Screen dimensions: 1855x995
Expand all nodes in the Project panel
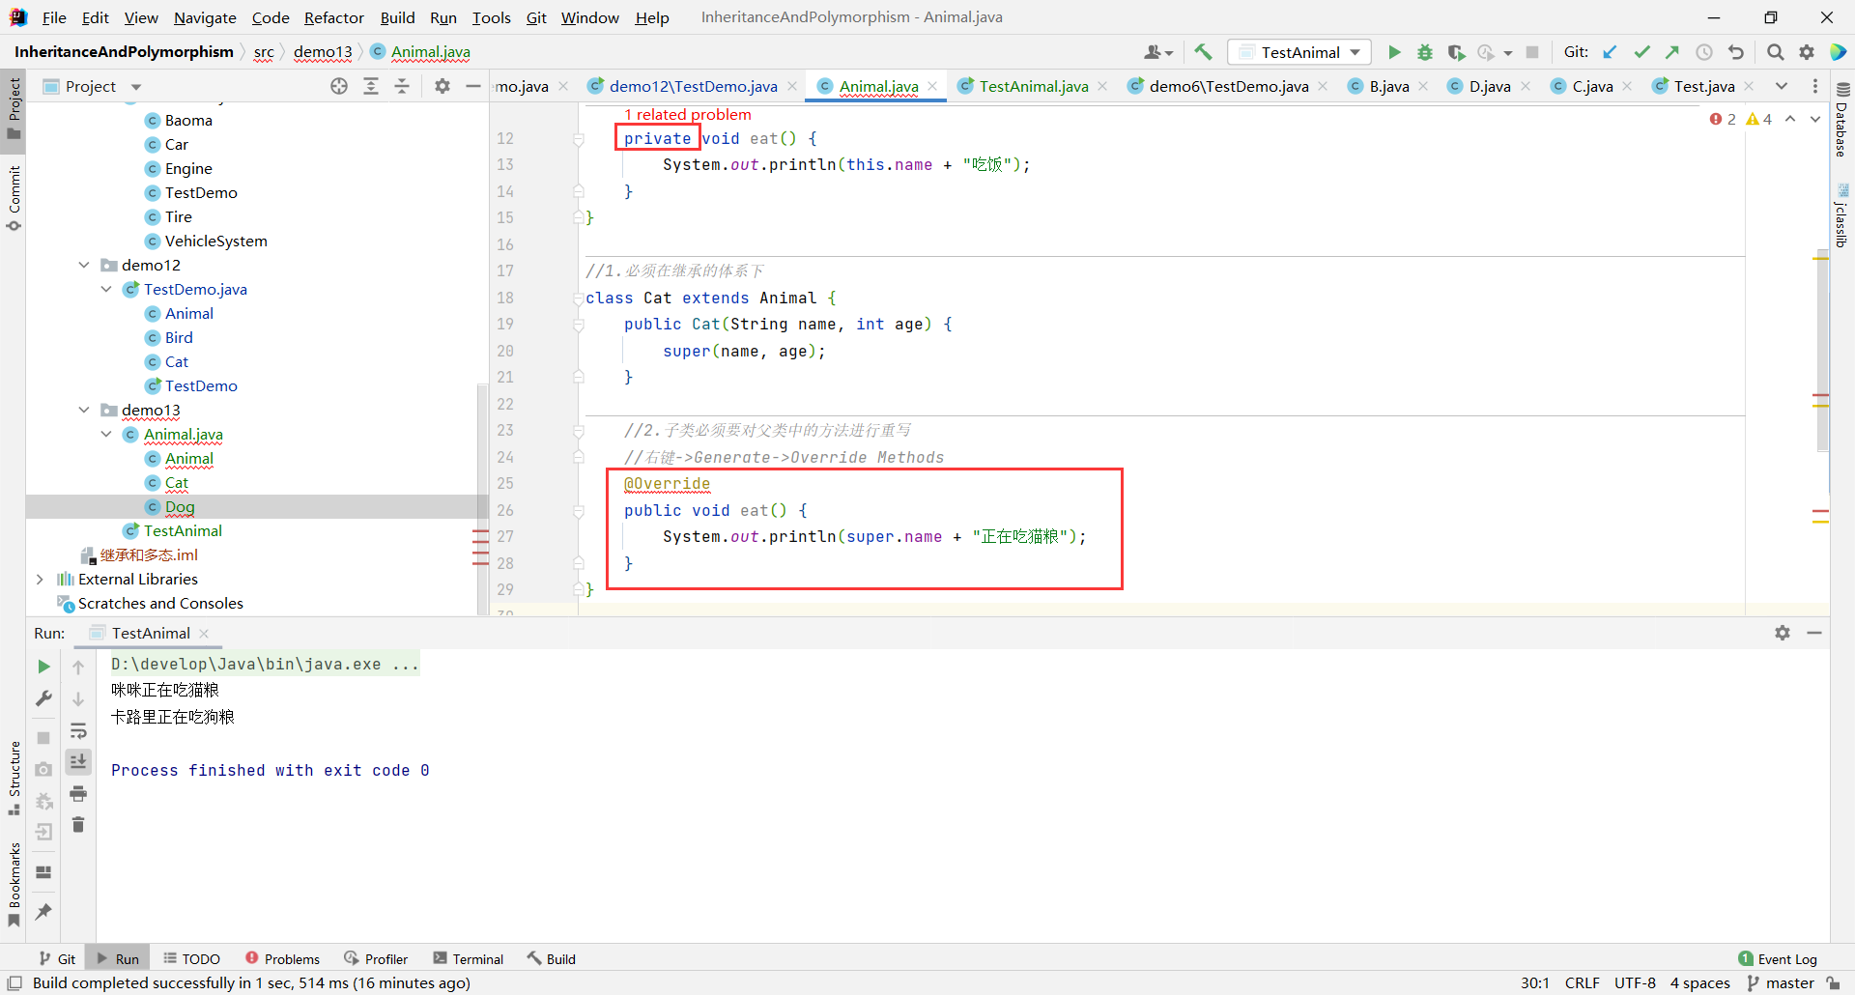[371, 86]
